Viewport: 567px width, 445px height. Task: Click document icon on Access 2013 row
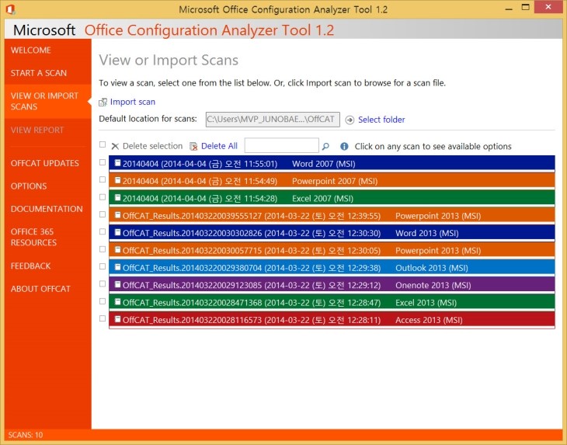pos(117,319)
